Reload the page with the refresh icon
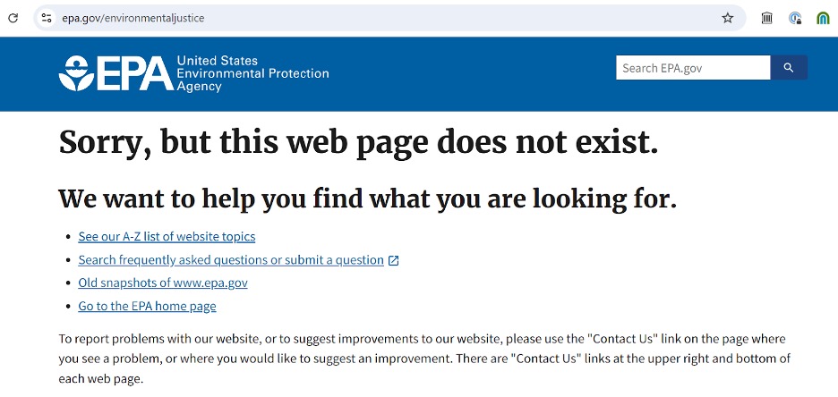Screen dimensions: 838x397 (13, 18)
